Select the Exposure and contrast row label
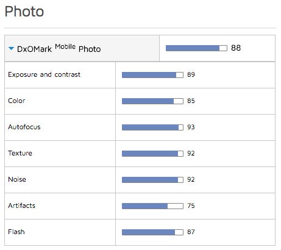The height and width of the screenshot is (250, 281). (x=44, y=74)
